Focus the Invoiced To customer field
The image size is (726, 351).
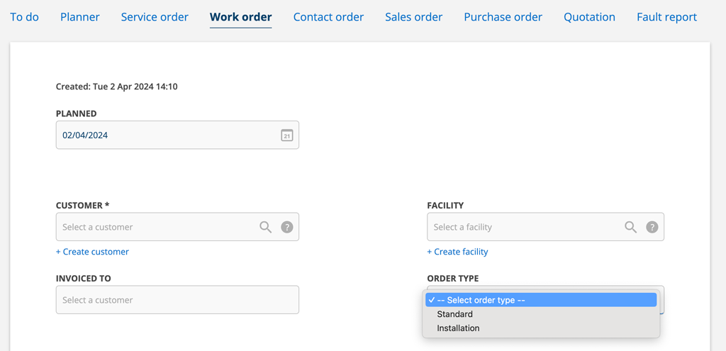(x=177, y=300)
